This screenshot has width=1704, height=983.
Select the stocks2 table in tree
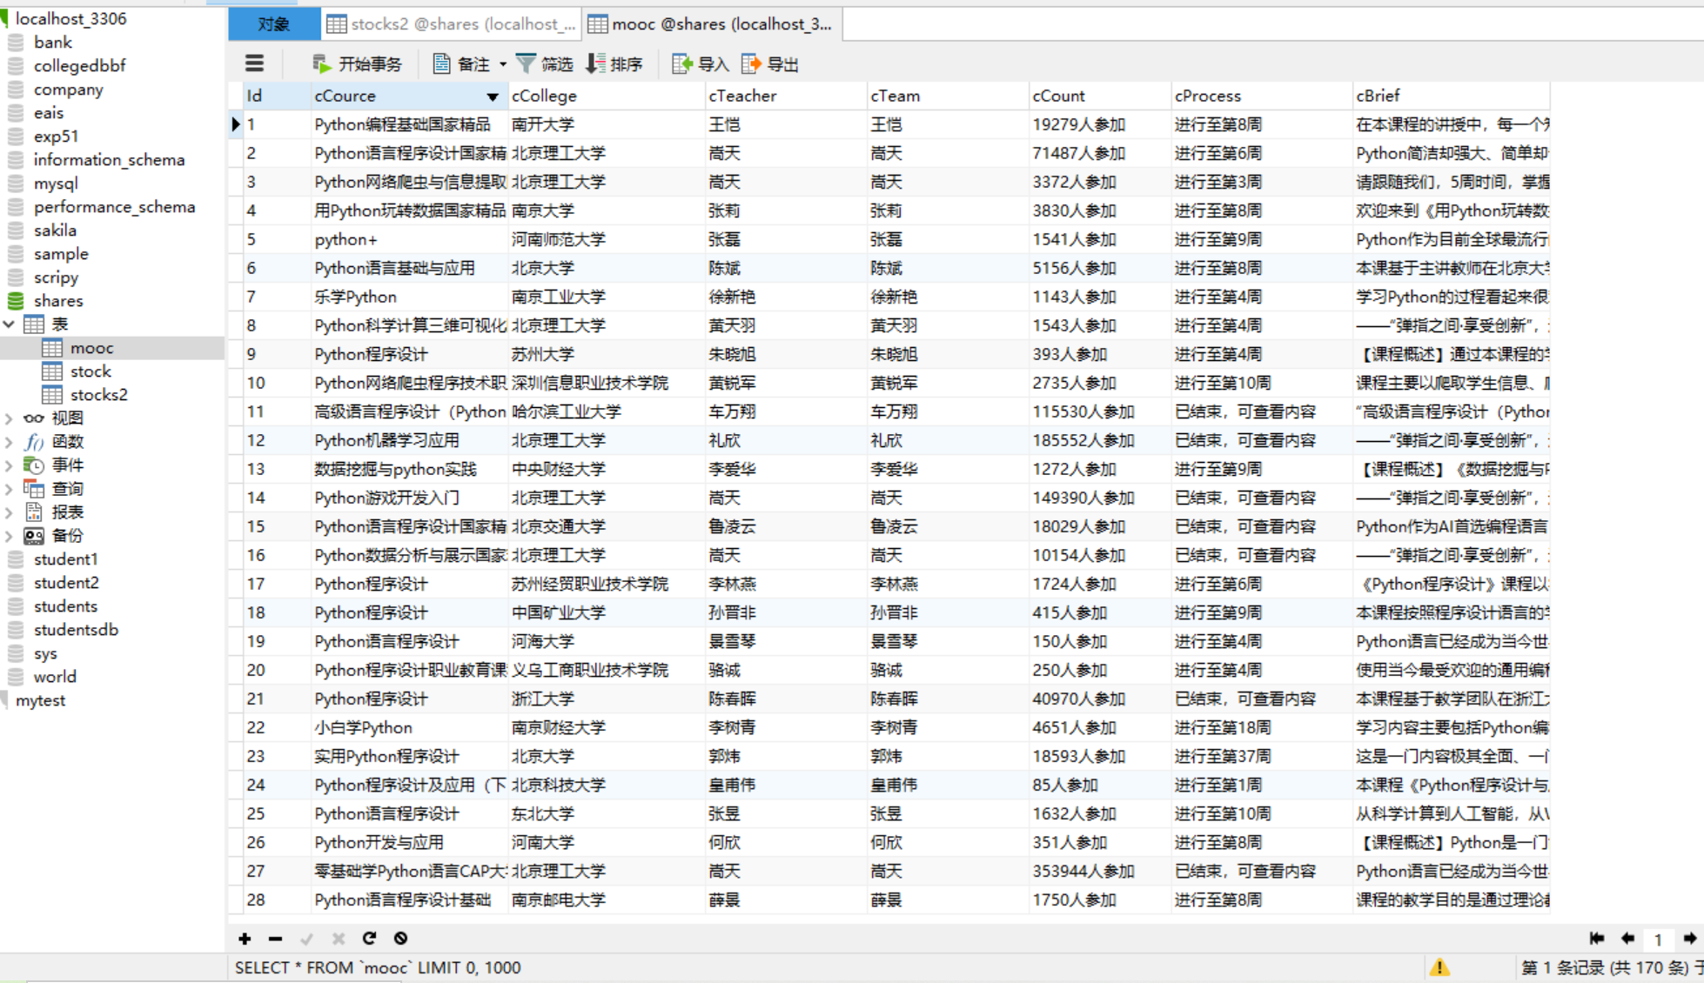(x=98, y=395)
